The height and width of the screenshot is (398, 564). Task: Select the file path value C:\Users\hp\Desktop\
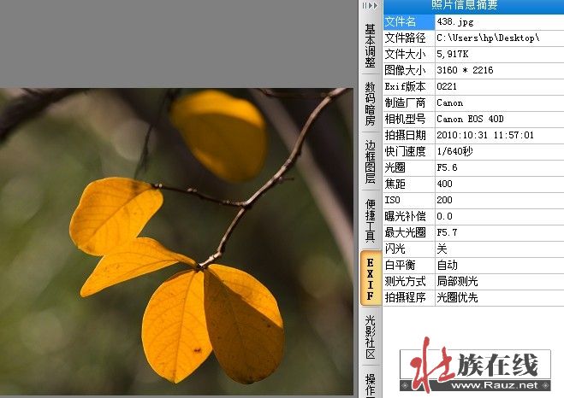click(x=488, y=38)
